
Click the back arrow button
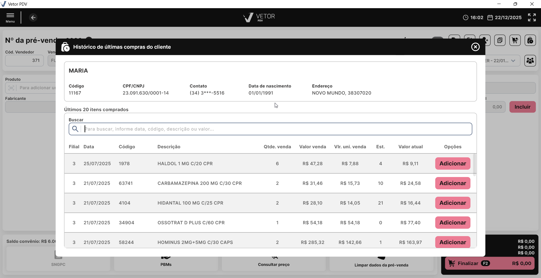33,18
